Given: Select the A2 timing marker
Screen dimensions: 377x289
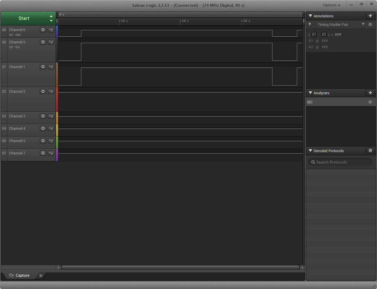Looking at the screenshot, I should point(324,35).
